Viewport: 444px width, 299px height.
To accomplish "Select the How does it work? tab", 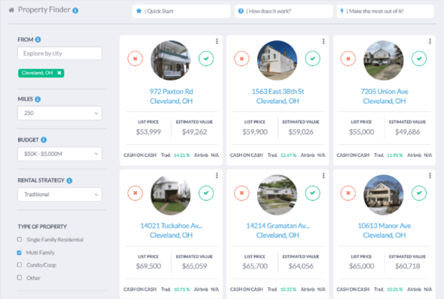I will (284, 11).
